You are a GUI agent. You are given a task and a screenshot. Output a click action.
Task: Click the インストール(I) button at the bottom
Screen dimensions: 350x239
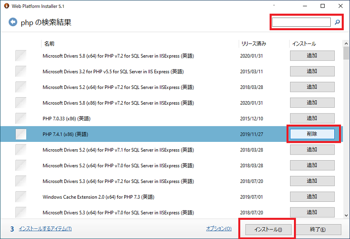[268, 229]
